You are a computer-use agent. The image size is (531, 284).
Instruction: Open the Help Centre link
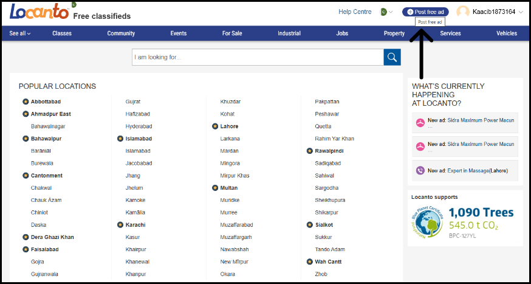click(x=355, y=12)
